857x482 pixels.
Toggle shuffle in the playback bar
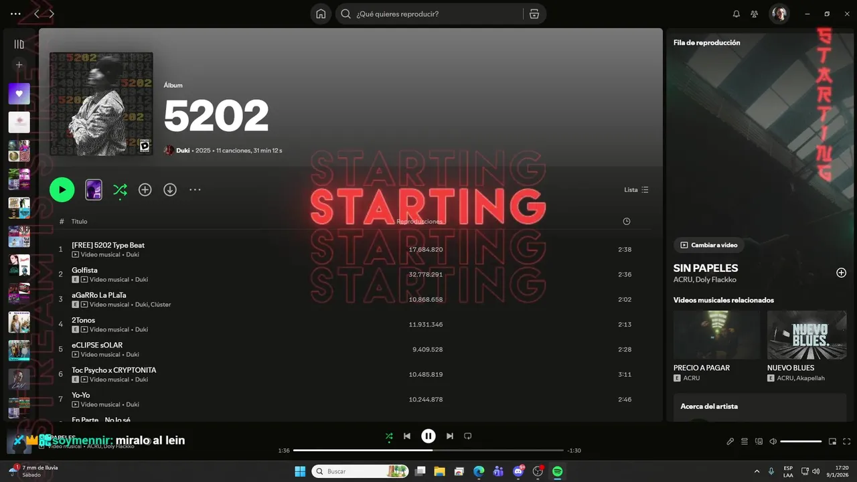click(389, 436)
